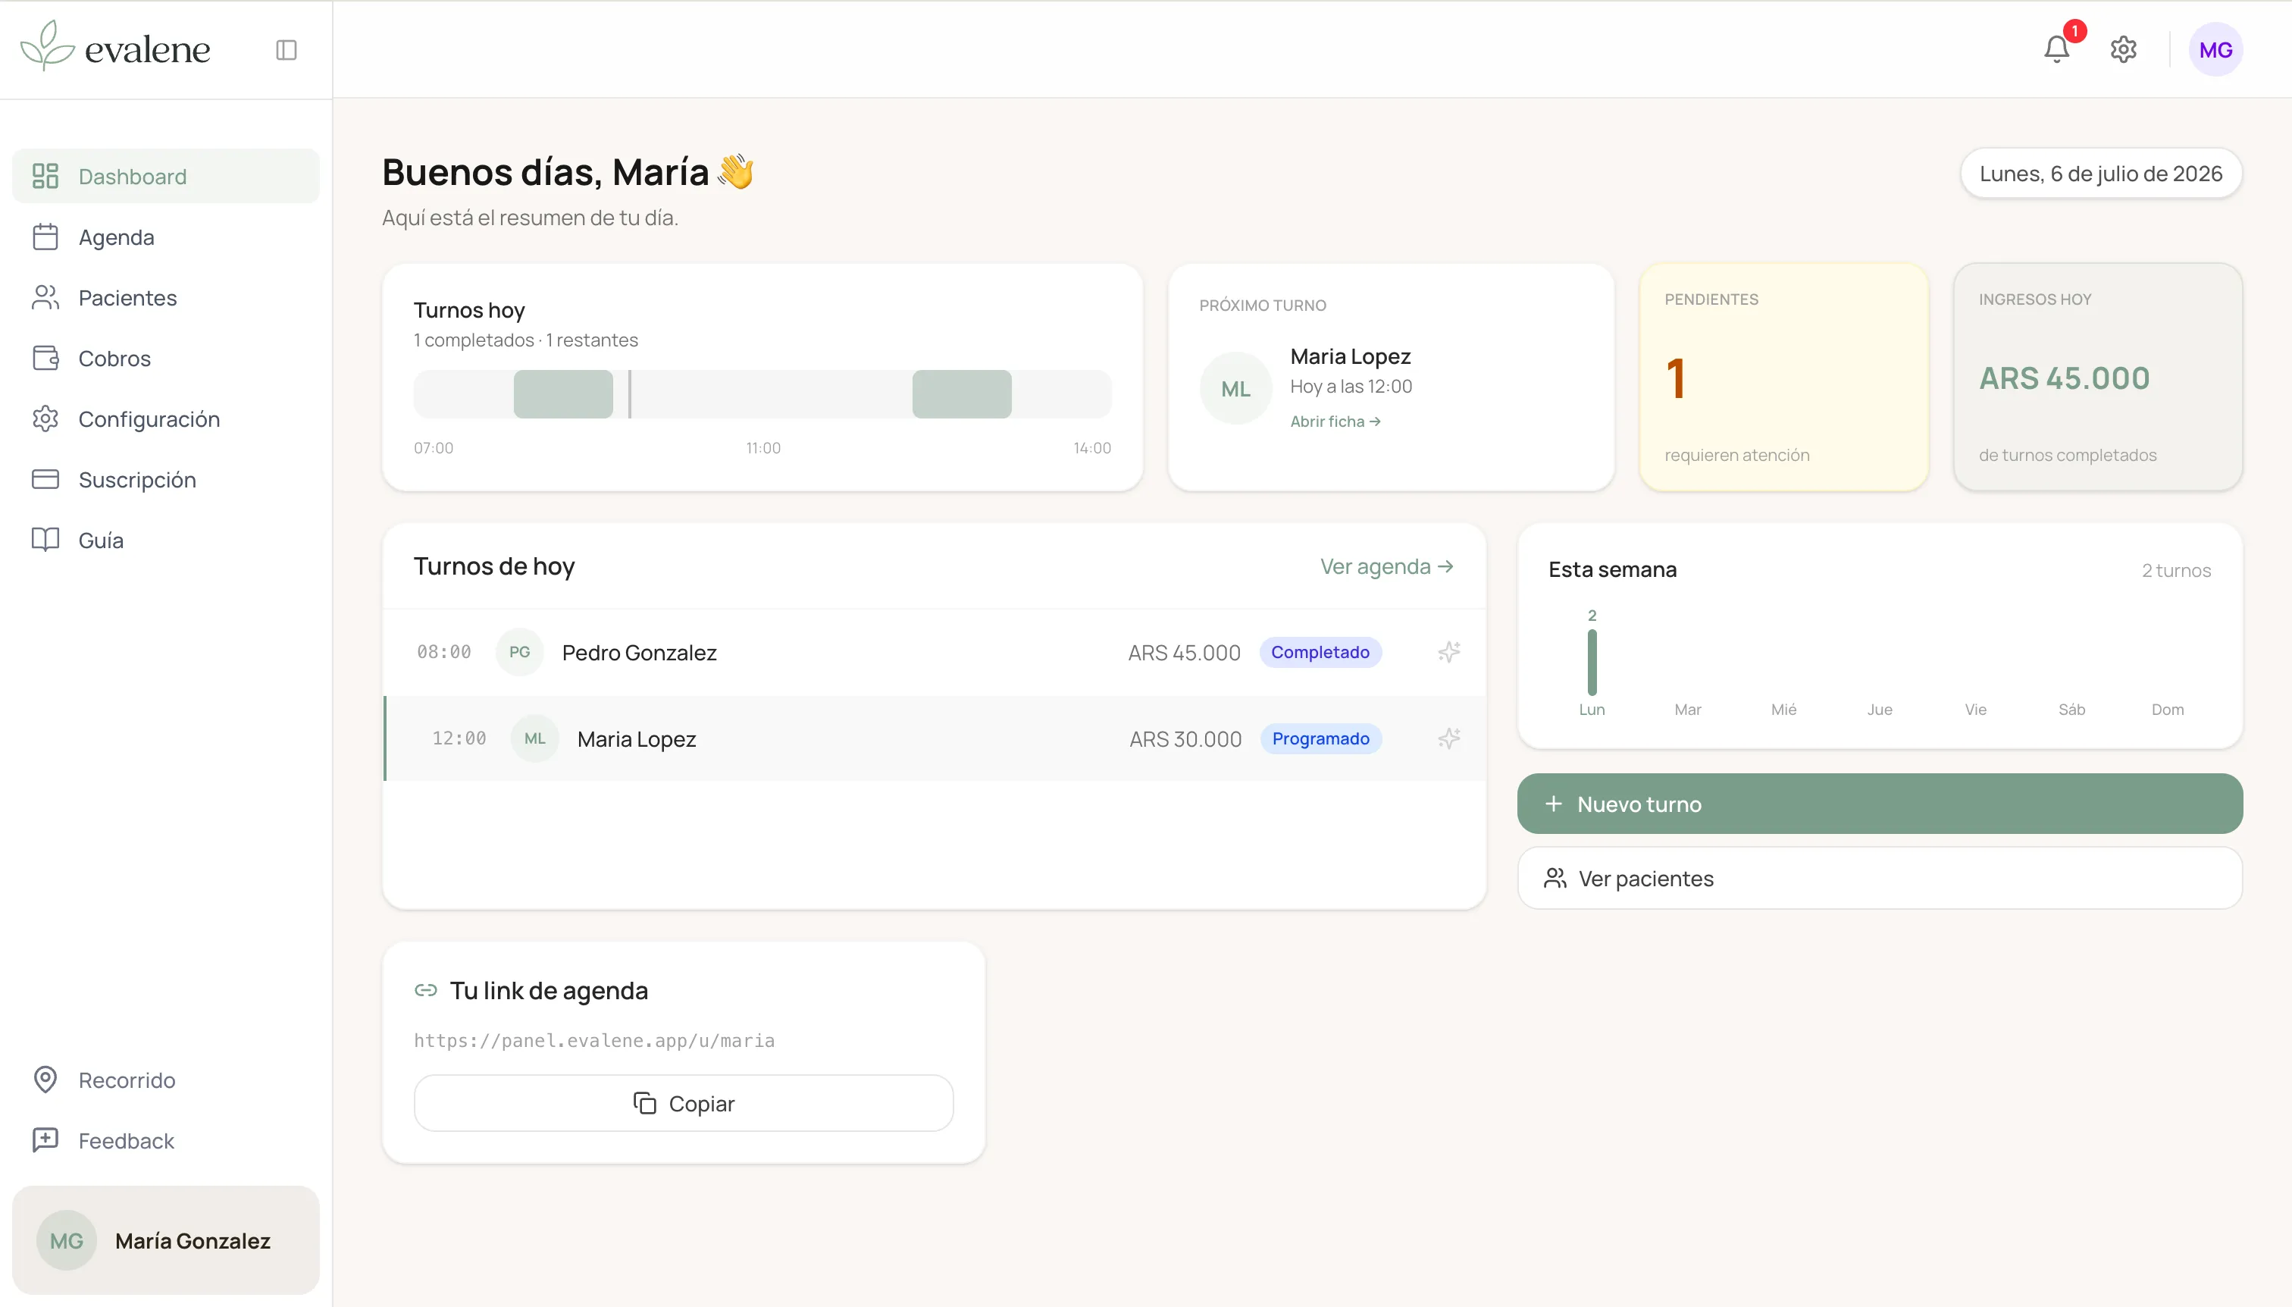Open MG user avatar in top bar
Viewport: 2292px width, 1307px height.
click(2215, 49)
